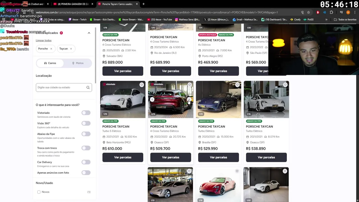
Task: Click Limpar todos link
Action: click(x=43, y=40)
